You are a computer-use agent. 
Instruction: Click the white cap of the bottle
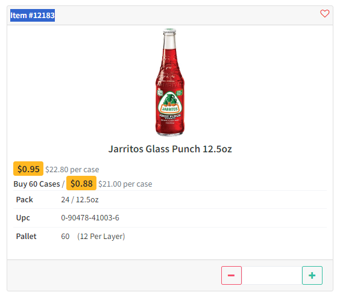tap(169, 31)
